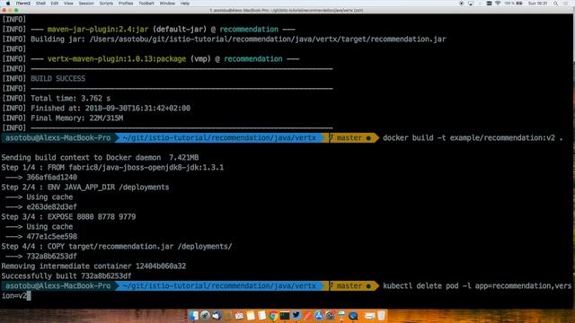Click 'Step 2/4 : ENV JAVA_APP_DIR' line

85,188
